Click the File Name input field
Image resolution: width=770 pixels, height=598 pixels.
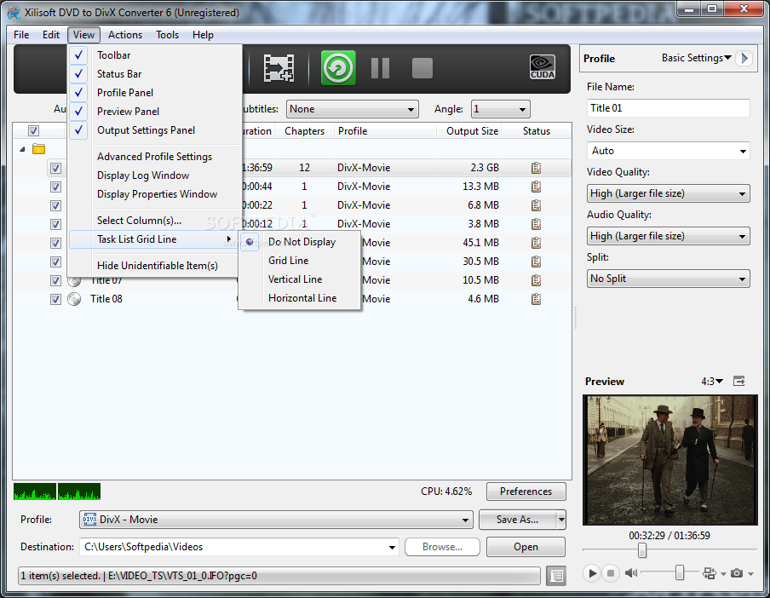[669, 108]
